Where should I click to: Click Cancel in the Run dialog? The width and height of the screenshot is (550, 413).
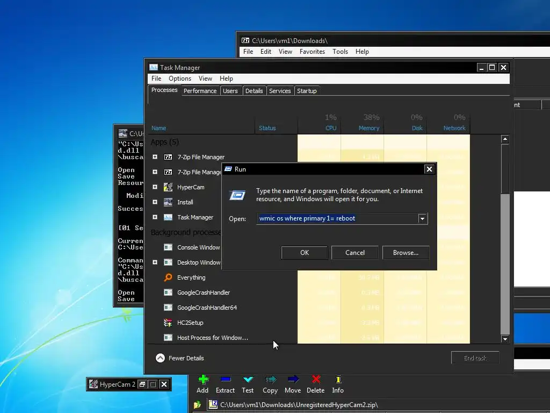[x=354, y=253]
